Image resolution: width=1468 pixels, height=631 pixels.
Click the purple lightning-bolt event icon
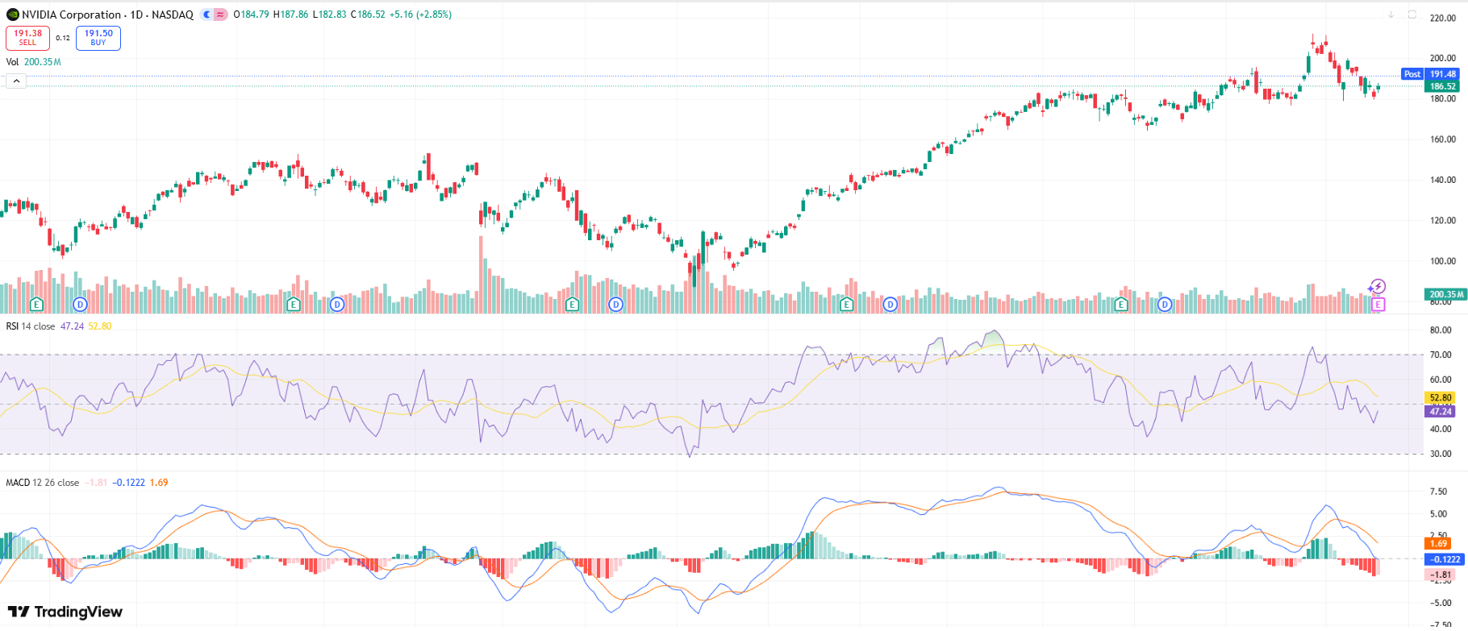tap(1377, 287)
